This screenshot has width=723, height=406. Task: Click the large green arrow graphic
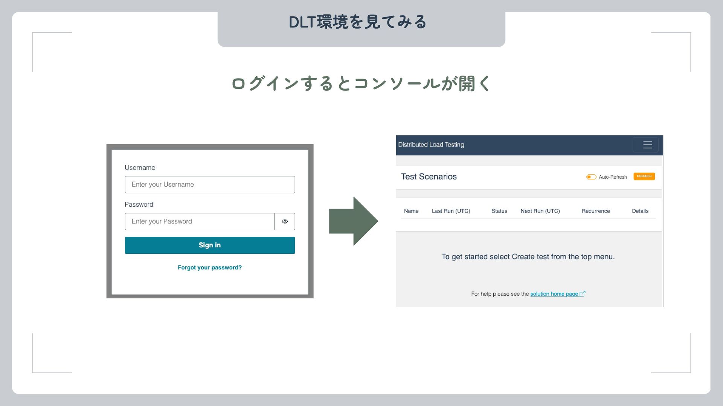[x=353, y=221]
